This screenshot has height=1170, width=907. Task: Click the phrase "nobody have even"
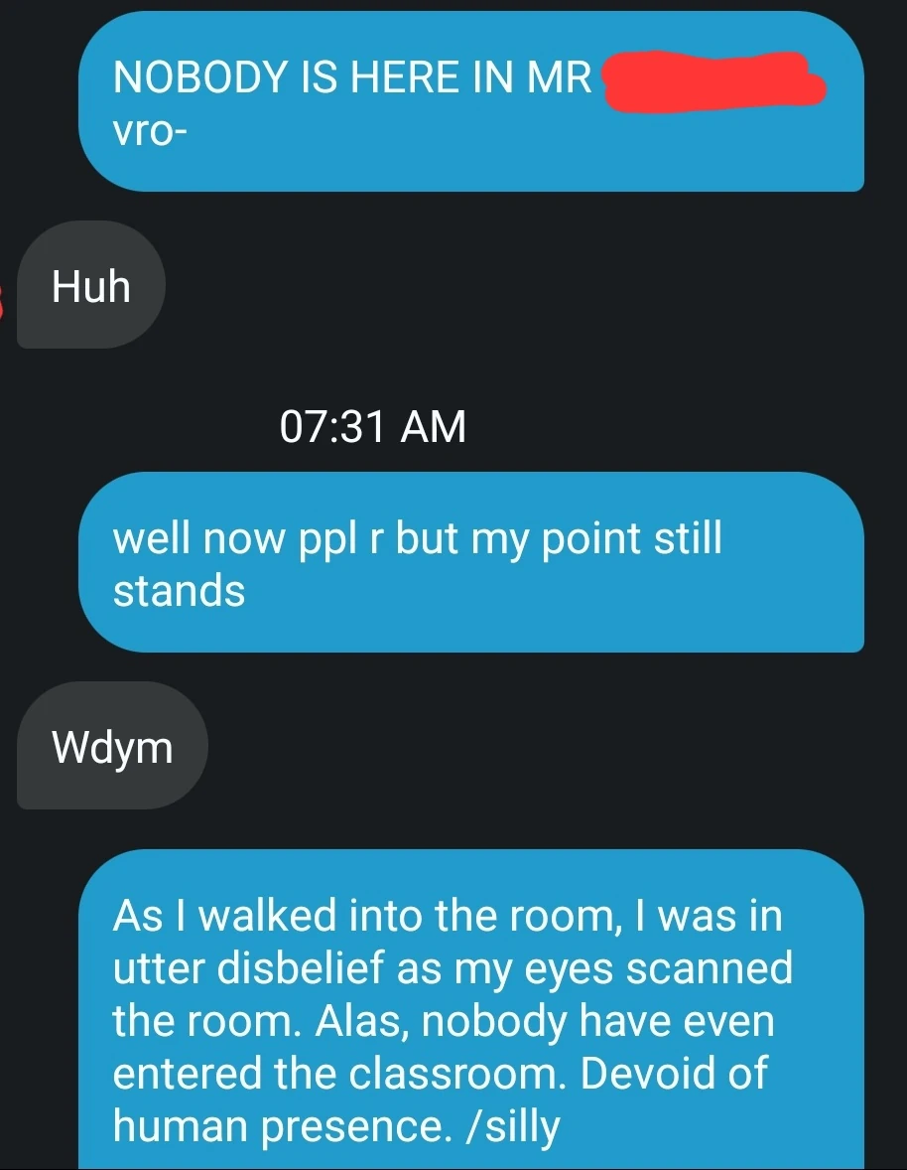coord(597,1021)
